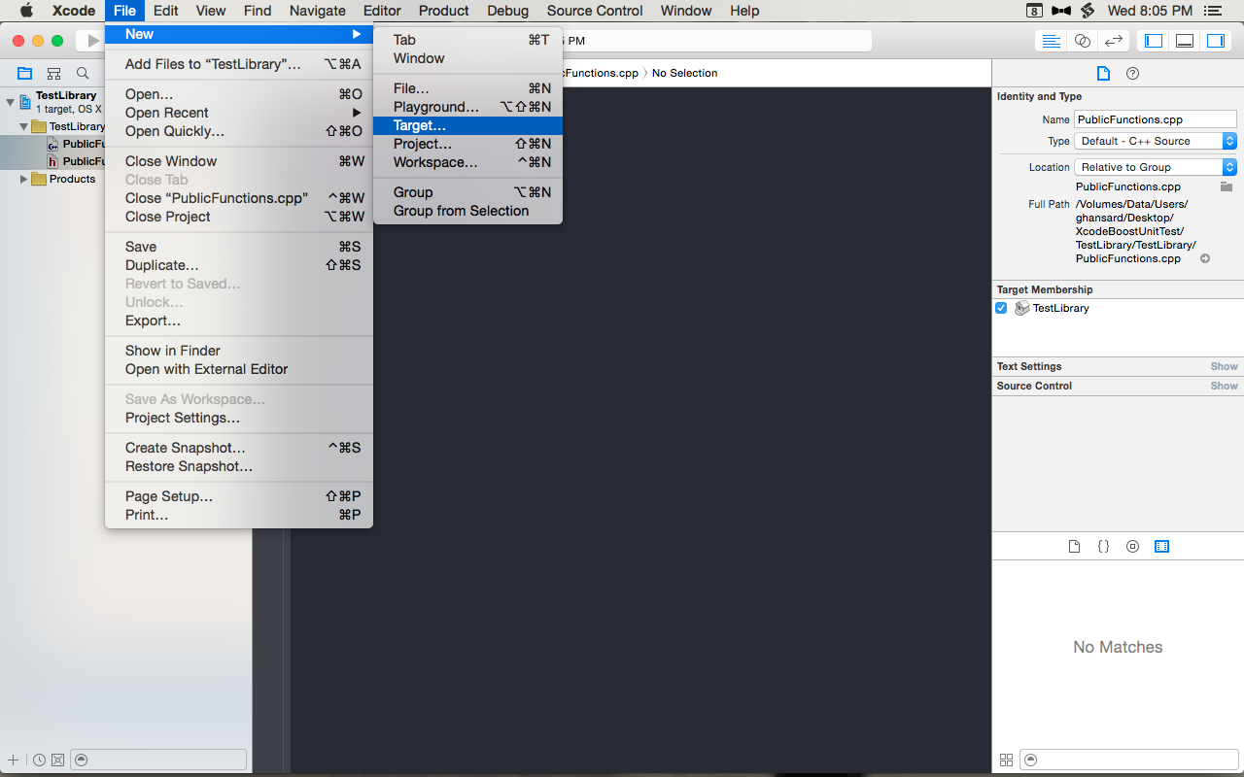1244x777 pixels.
Task: Choose Open with External Editor
Action: 239,369
